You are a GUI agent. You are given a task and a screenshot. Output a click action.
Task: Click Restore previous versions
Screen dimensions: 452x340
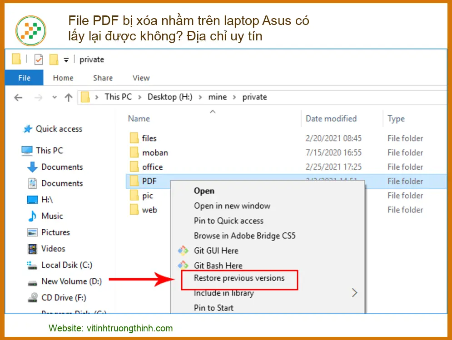click(x=239, y=278)
